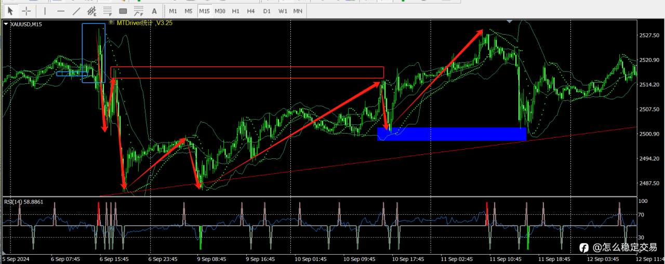
Task: Click the 6 Sep 15:45 time label
Action: pyautogui.click(x=115, y=259)
